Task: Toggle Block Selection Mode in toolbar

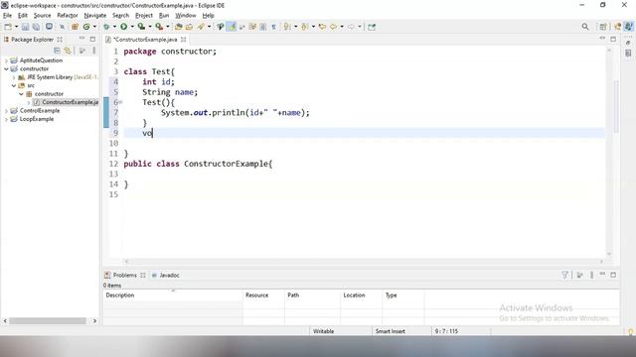Action: click(262, 27)
